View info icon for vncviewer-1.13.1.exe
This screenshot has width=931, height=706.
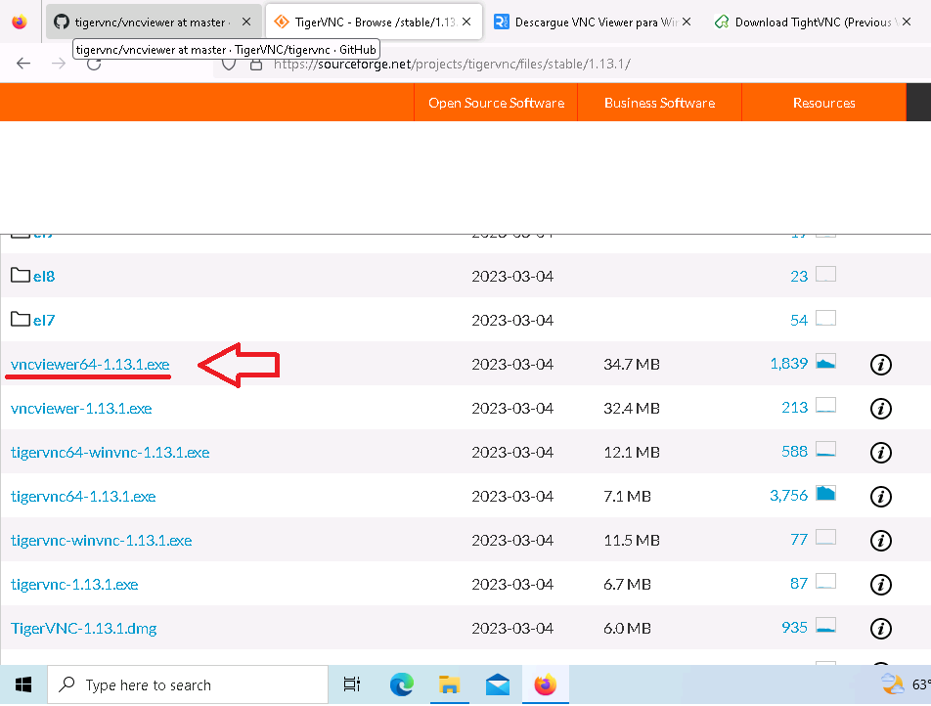(880, 409)
